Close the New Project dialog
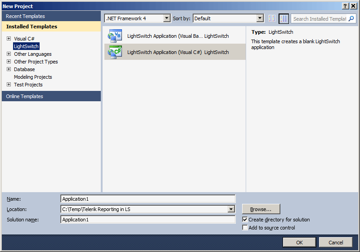Image resolution: width=360 pixels, height=252 pixels. tap(353, 6)
